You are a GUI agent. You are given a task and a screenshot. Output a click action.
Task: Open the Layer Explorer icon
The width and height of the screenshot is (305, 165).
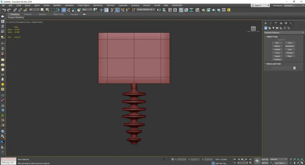pos(175,10)
